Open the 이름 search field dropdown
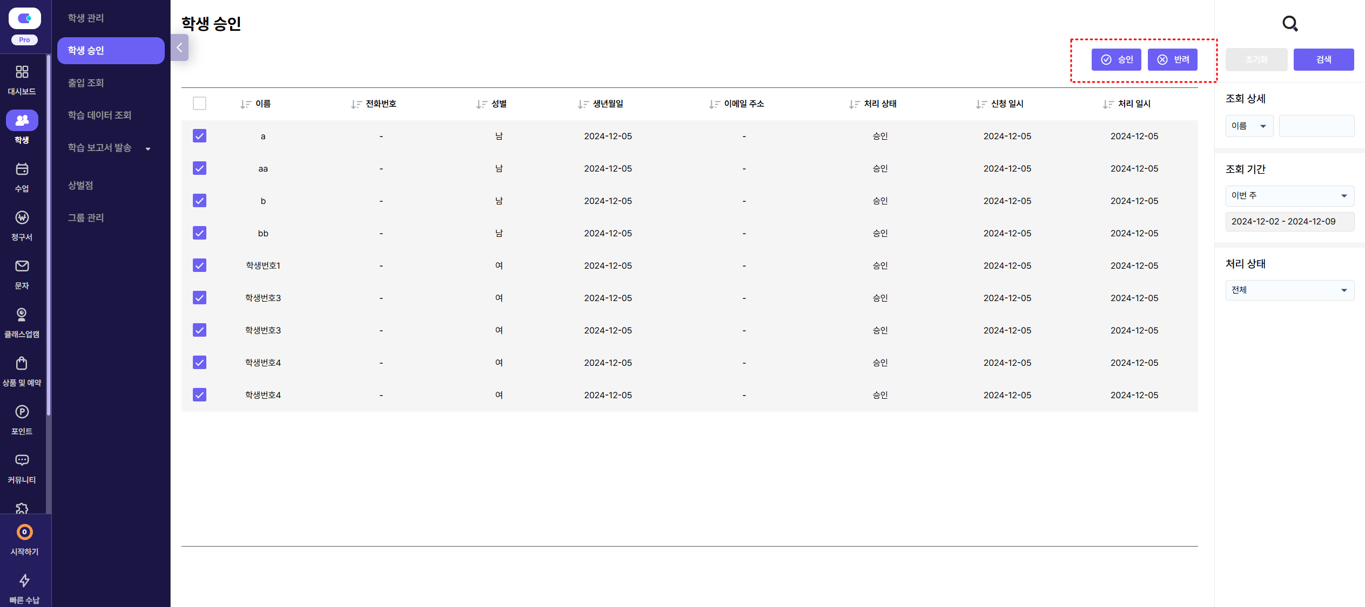 [x=1249, y=126]
